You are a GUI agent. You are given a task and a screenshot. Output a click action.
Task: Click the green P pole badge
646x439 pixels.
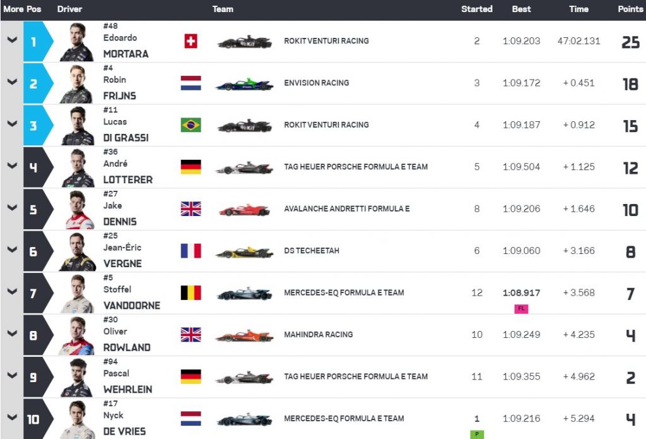tap(477, 435)
